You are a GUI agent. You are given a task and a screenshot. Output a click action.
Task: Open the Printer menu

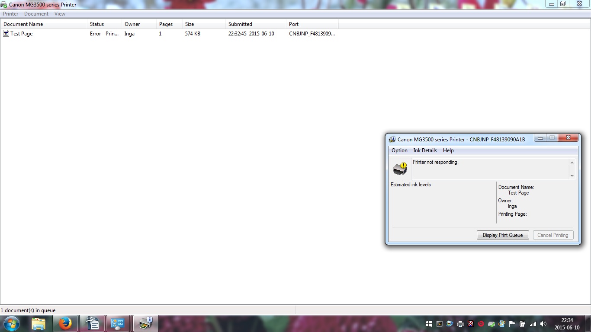[x=11, y=14]
